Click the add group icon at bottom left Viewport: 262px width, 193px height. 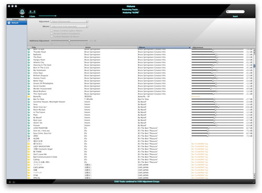click(x=10, y=182)
